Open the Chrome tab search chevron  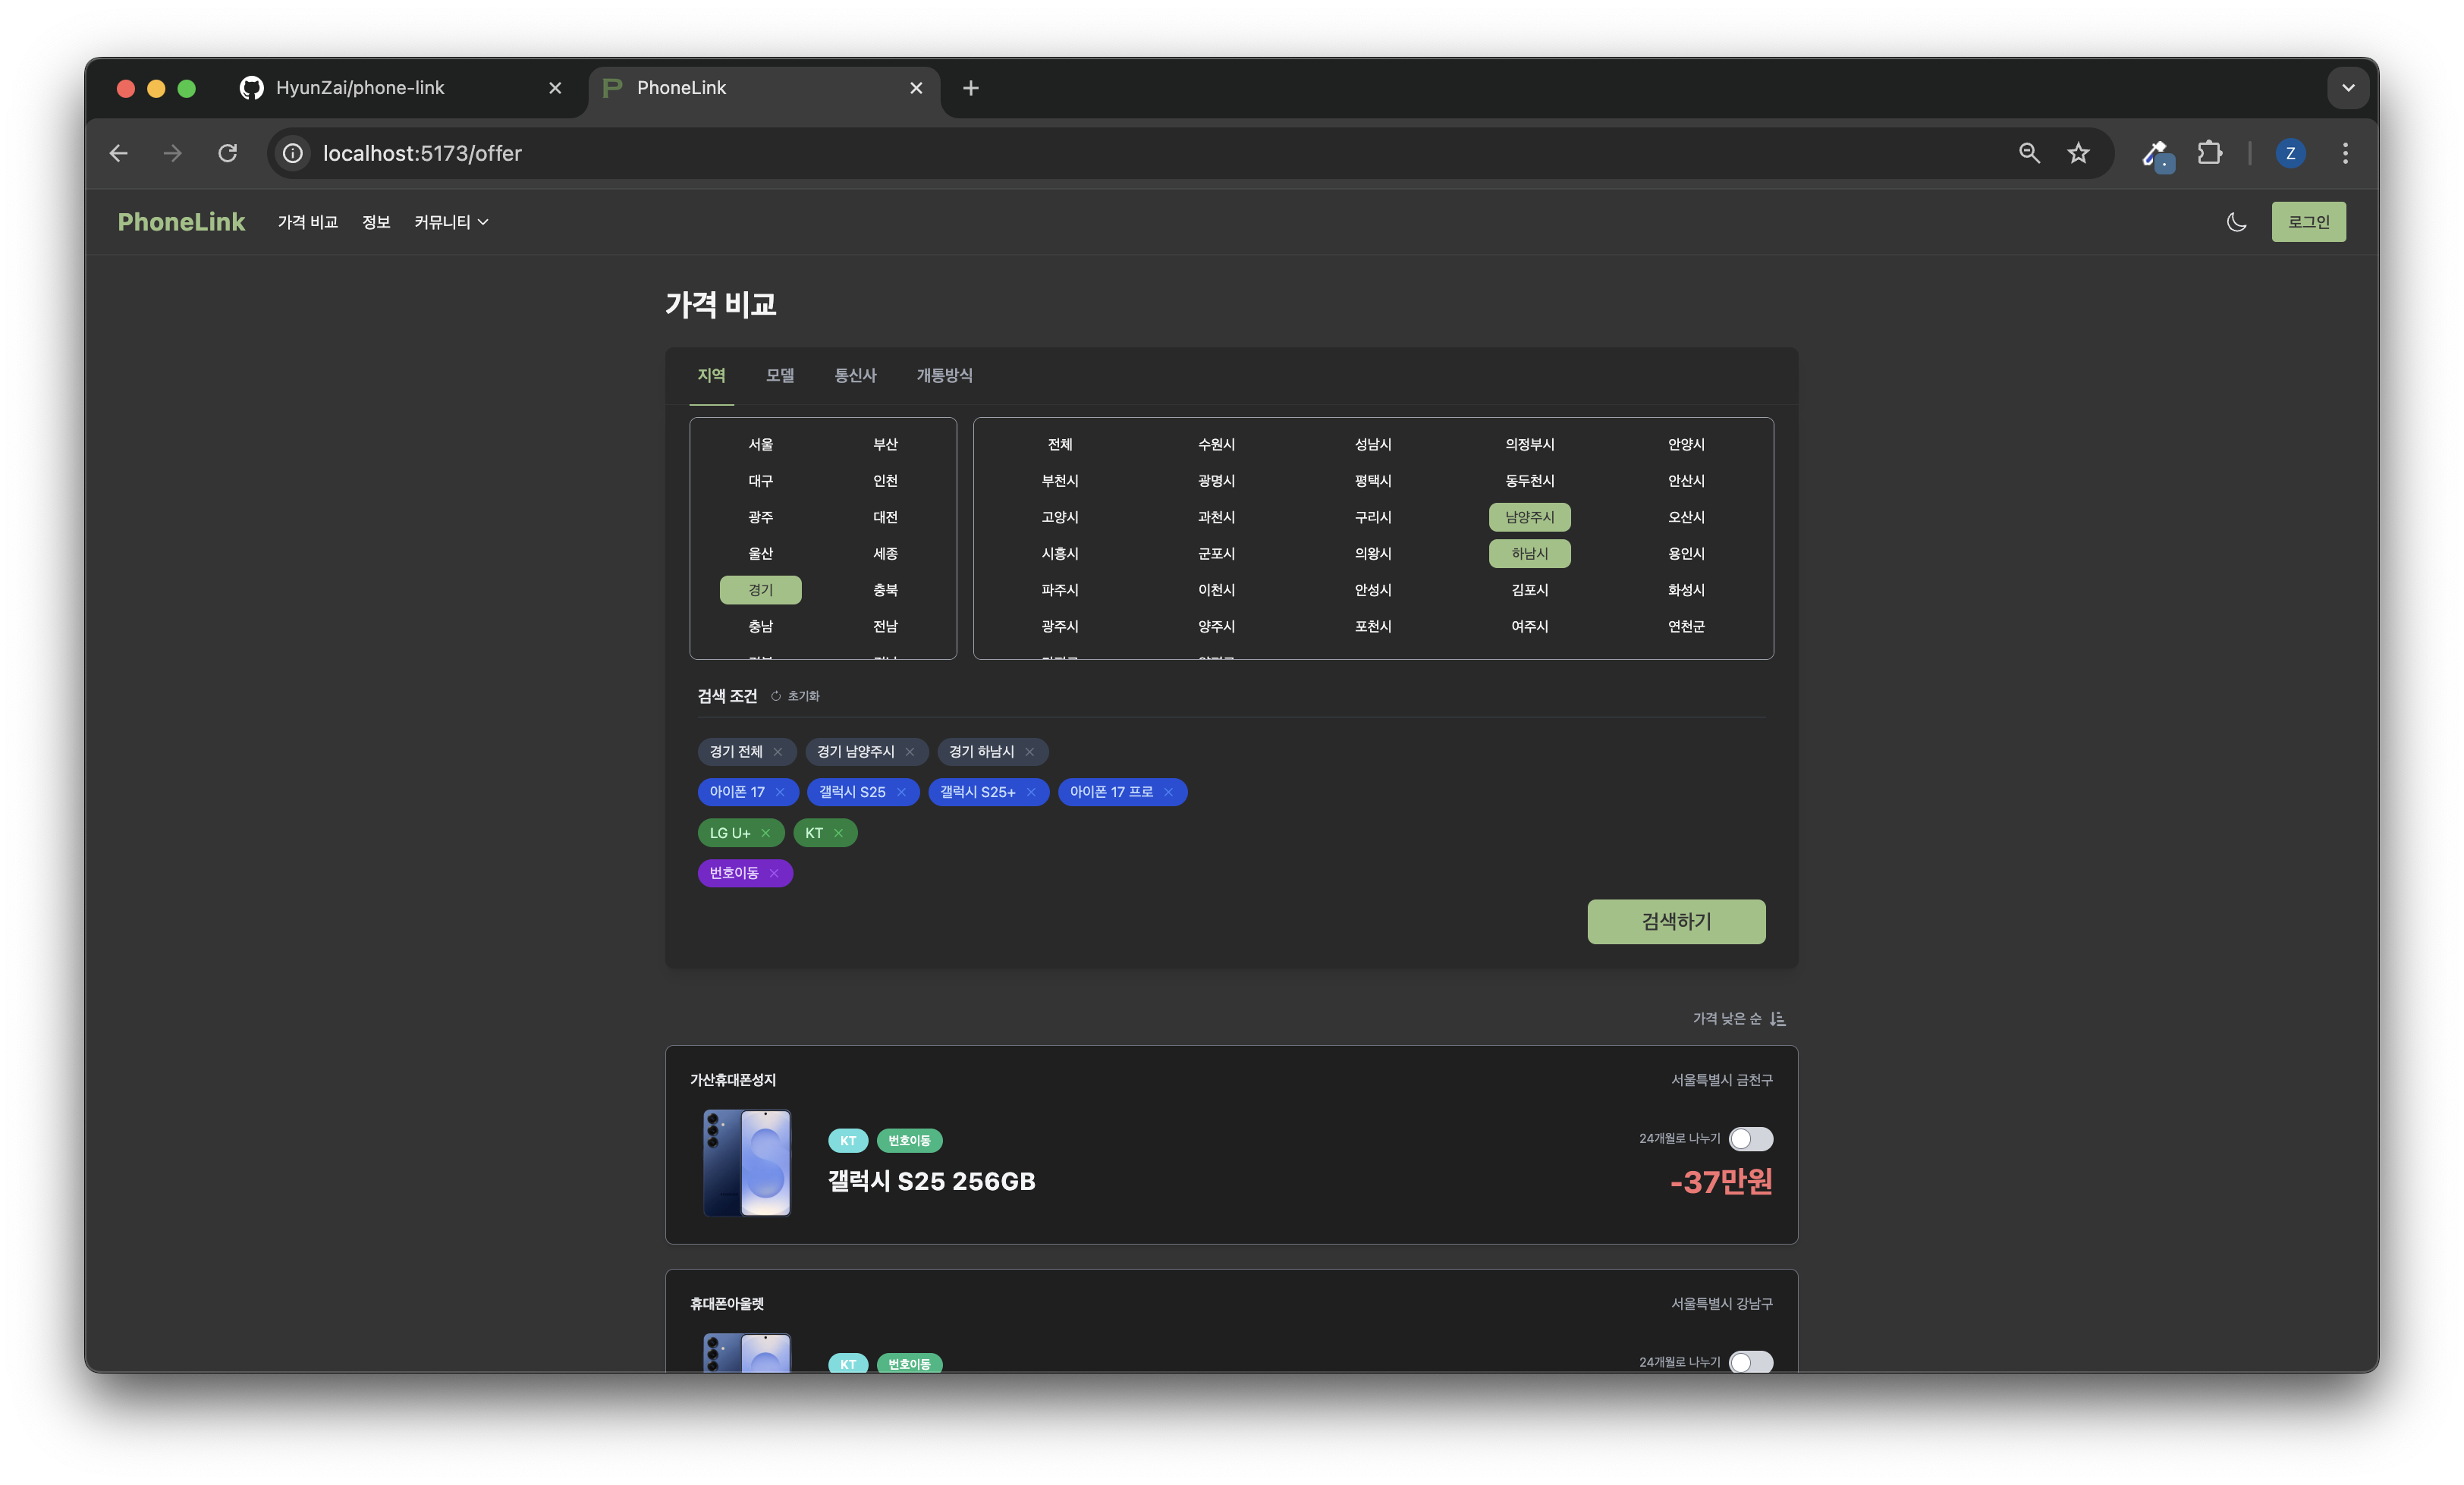2347,88
